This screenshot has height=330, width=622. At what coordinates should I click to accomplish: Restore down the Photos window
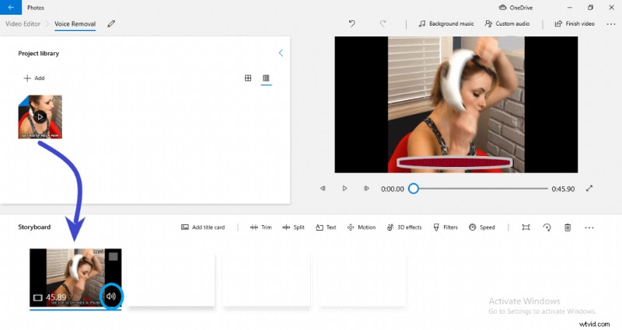coord(590,8)
